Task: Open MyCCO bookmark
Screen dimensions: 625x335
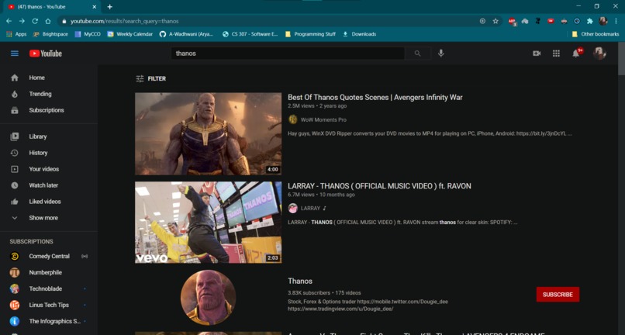Action: pos(88,34)
